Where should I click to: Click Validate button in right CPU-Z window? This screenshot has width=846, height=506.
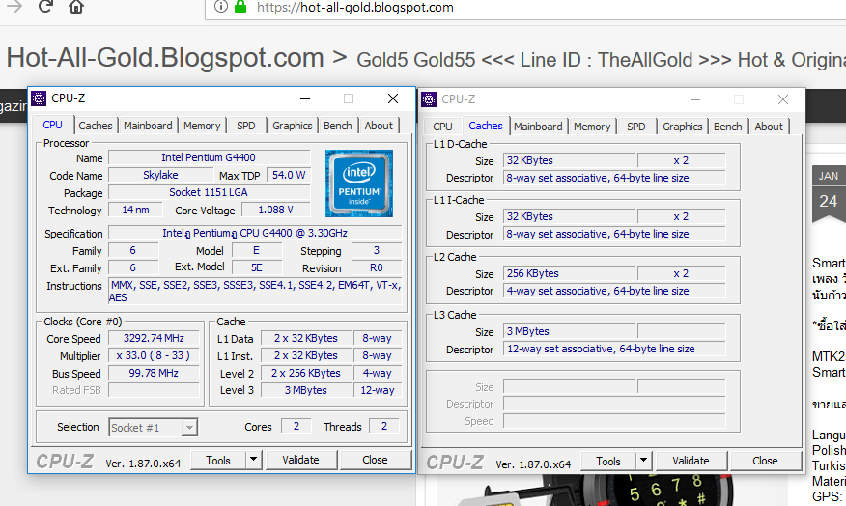[x=691, y=461]
